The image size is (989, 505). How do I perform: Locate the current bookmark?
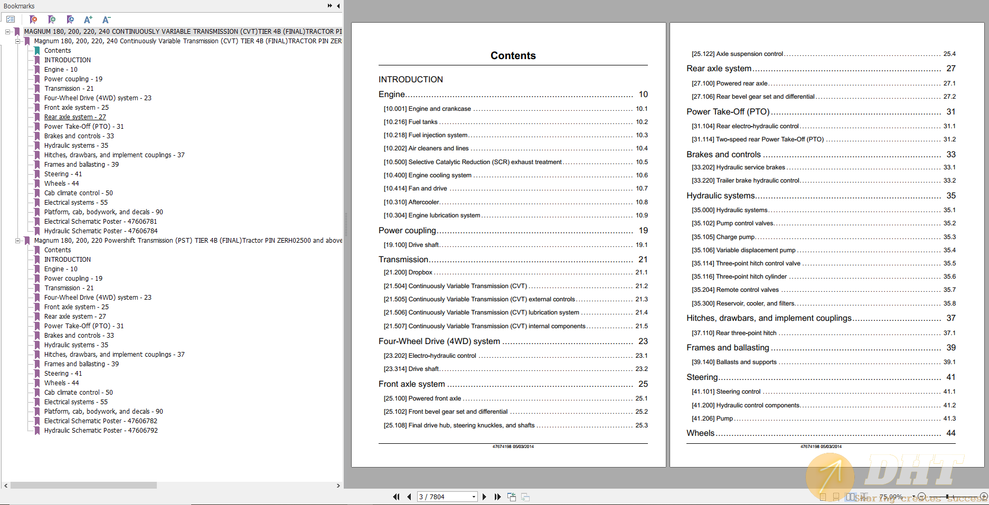pyautogui.click(x=70, y=20)
